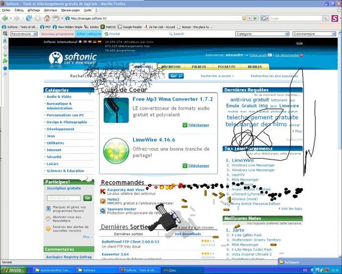Click the French flag beside Softonic International
Screen dimensions: 342x274
pos(80,42)
